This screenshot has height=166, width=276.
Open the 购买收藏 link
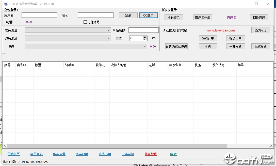coord(82,154)
